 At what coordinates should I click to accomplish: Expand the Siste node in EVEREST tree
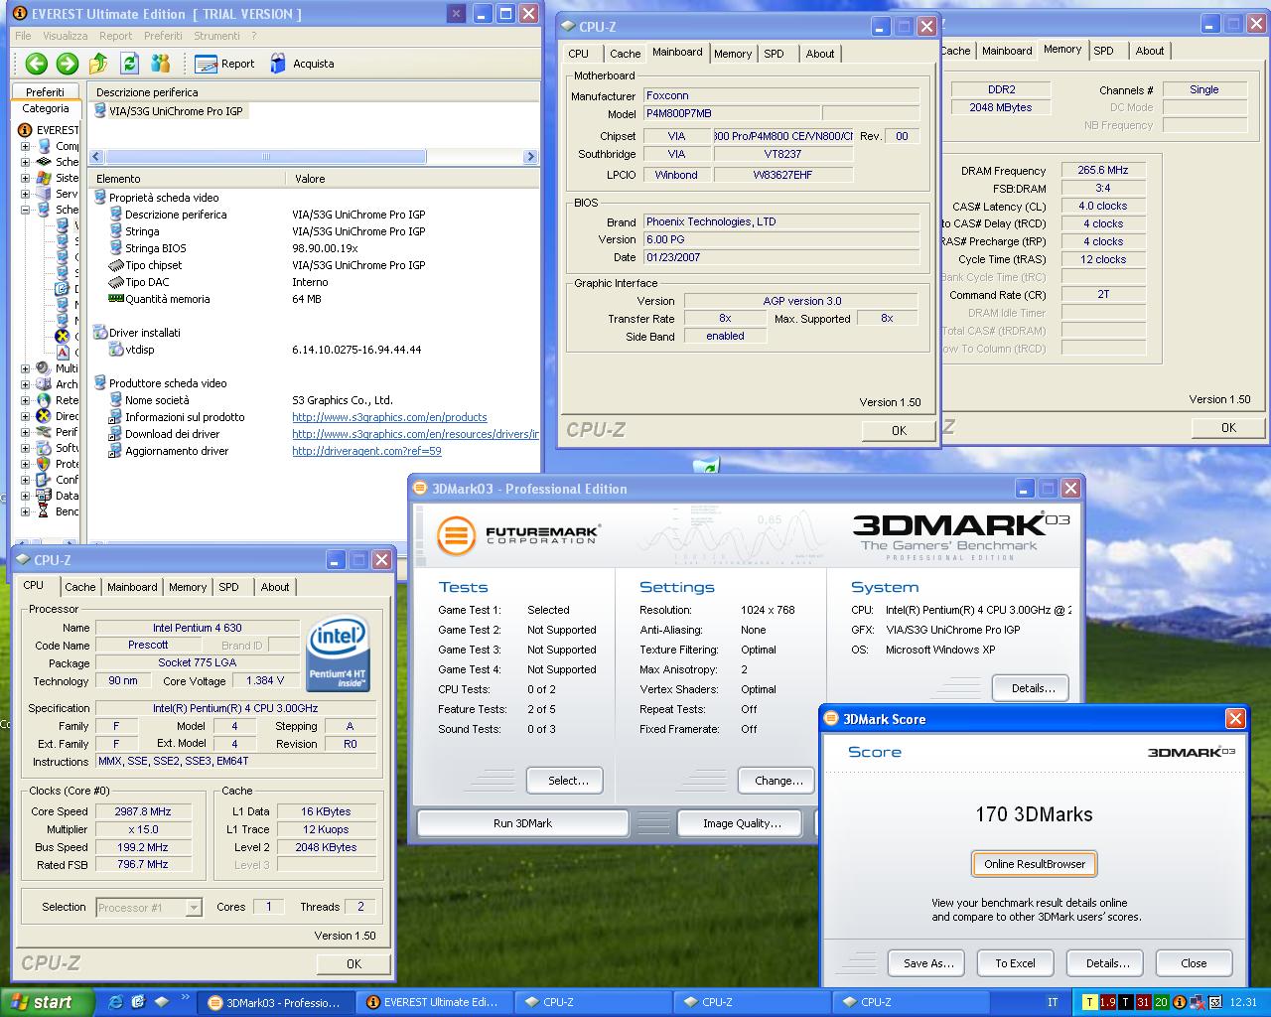pos(26,178)
